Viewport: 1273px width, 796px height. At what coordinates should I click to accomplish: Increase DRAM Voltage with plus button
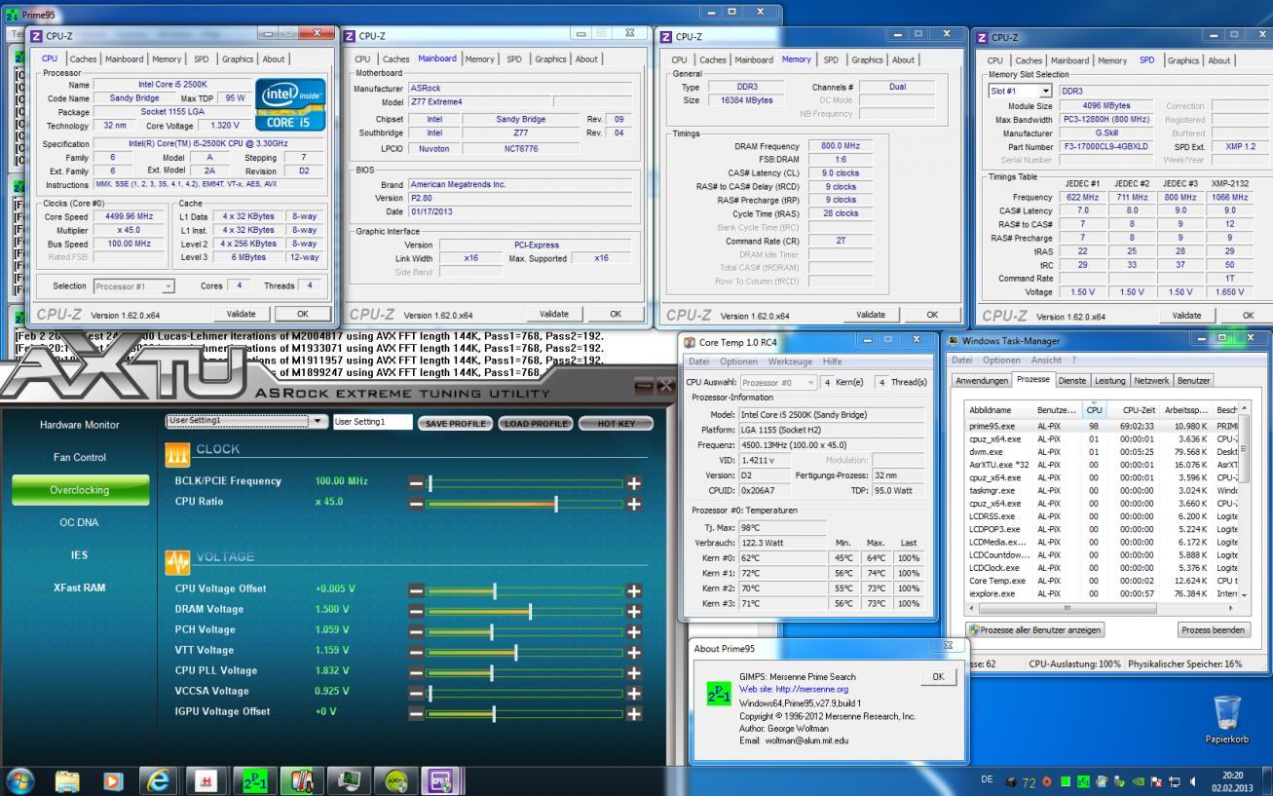point(634,611)
